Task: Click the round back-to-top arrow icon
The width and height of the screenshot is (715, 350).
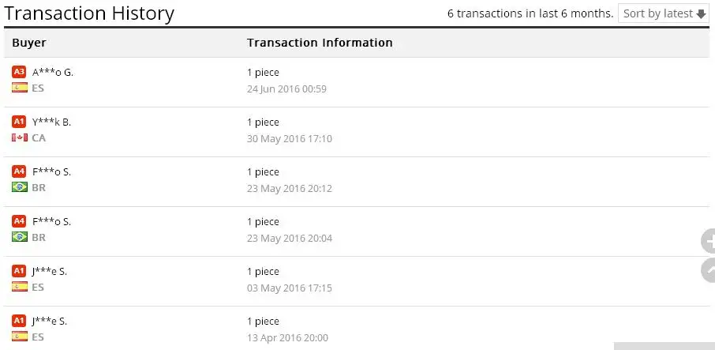Action: point(708,271)
